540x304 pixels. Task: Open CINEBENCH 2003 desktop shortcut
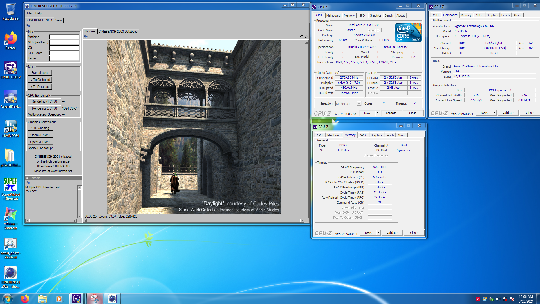point(11,277)
